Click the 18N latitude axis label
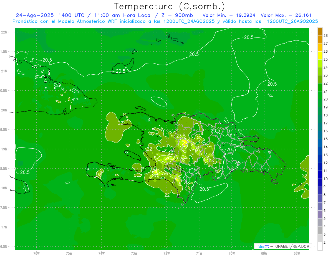 (x=4, y=188)
